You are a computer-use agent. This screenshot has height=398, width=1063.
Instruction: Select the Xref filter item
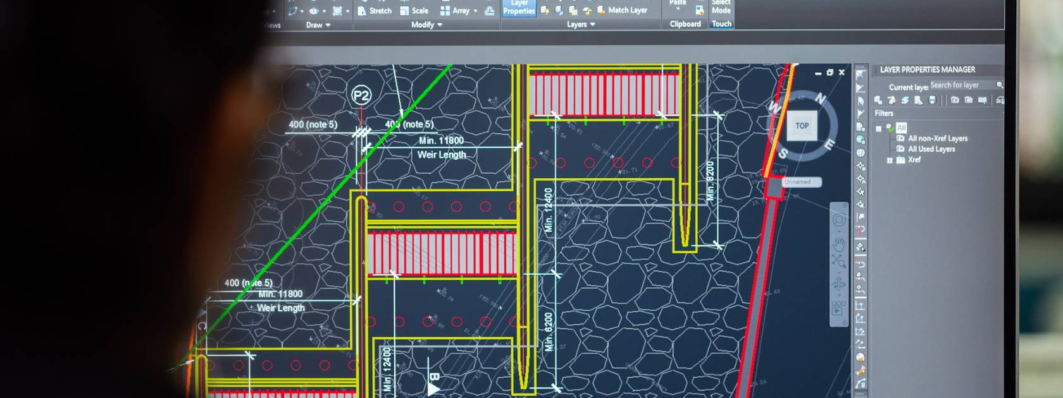click(x=914, y=160)
